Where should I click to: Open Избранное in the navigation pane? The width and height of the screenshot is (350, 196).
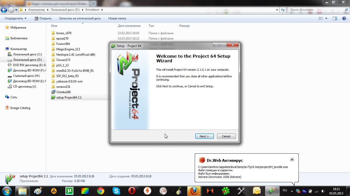(x=18, y=28)
